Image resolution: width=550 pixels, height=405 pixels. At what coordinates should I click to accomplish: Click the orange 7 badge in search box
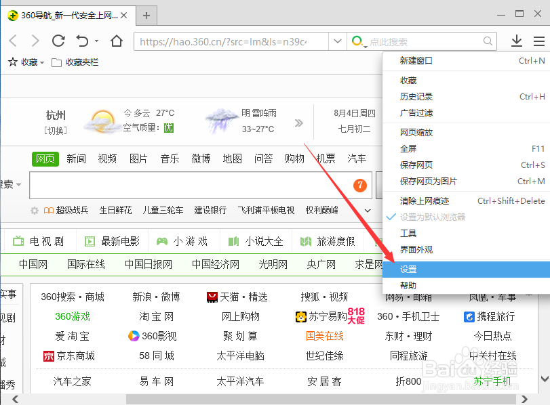coord(360,186)
